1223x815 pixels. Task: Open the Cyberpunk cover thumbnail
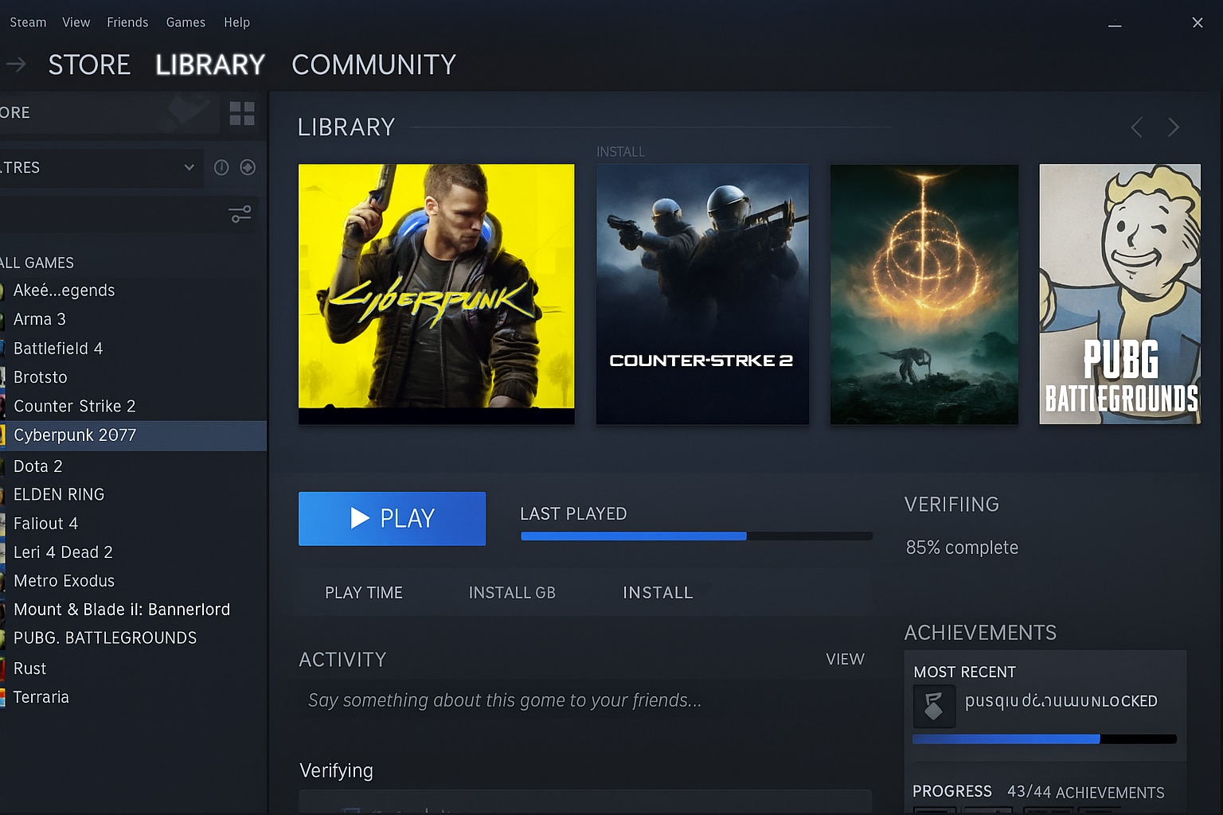[x=436, y=294]
